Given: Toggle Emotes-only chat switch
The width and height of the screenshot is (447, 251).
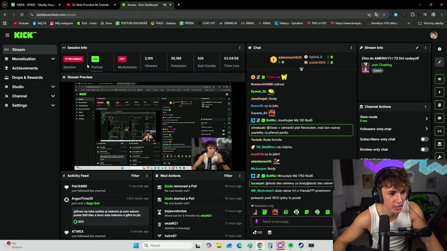Looking at the screenshot, I should point(424,150).
